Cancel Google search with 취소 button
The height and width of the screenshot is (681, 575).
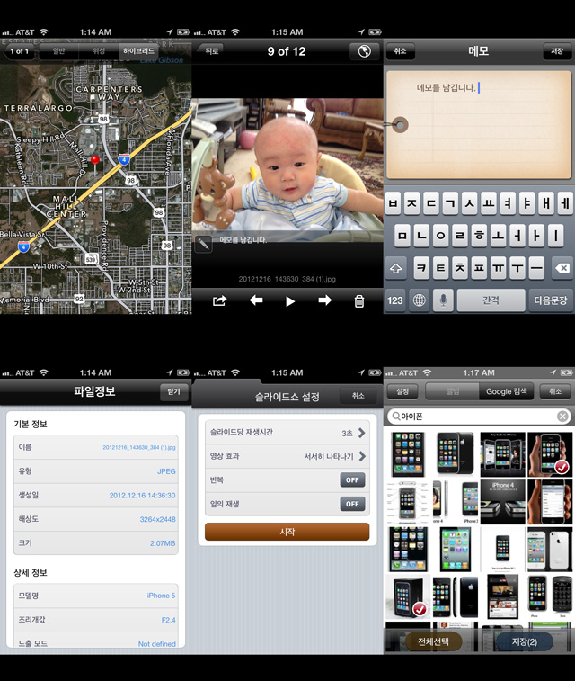555,391
